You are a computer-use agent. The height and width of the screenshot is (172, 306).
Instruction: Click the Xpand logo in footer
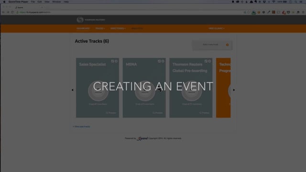pyautogui.click(x=142, y=139)
